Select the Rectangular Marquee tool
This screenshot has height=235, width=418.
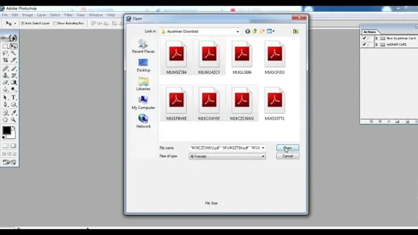coord(6,46)
